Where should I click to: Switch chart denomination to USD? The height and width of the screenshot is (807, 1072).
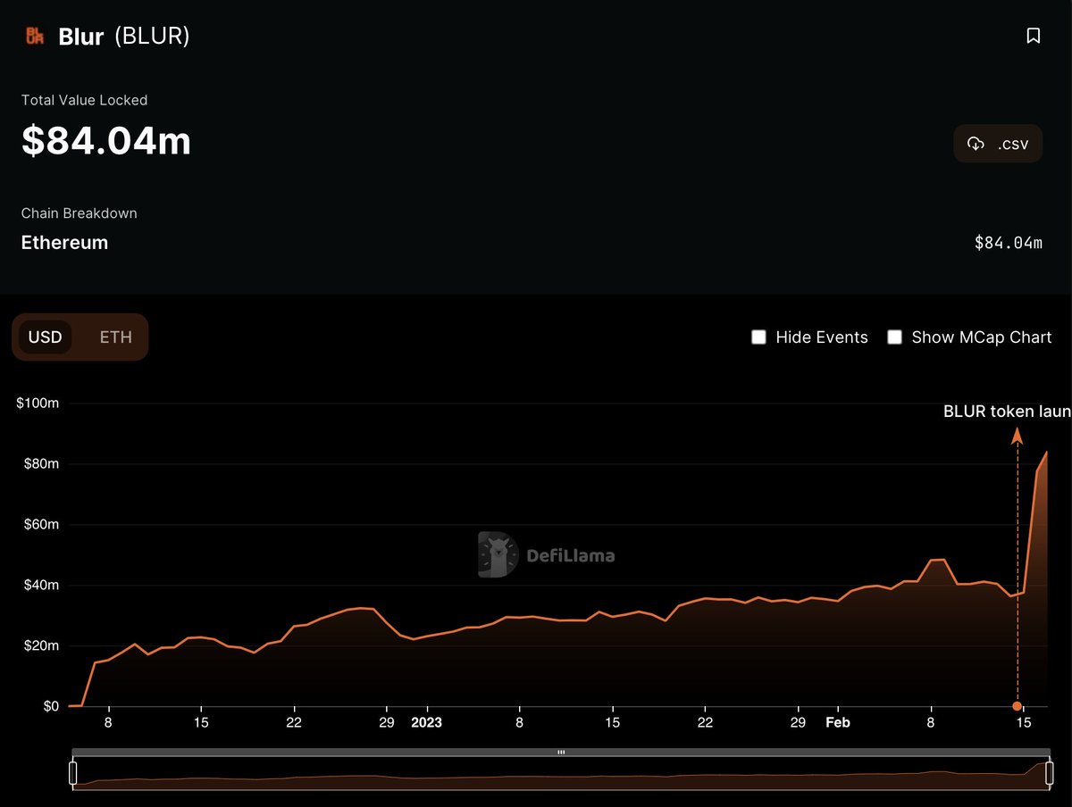(45, 337)
